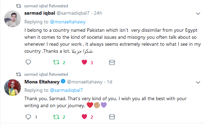Expand options chevron on Mona Eltahawy's tweet
This screenshot has width=205, height=126.
point(198,82)
